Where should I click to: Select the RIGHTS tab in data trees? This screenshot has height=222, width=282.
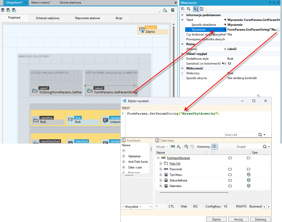241,206
